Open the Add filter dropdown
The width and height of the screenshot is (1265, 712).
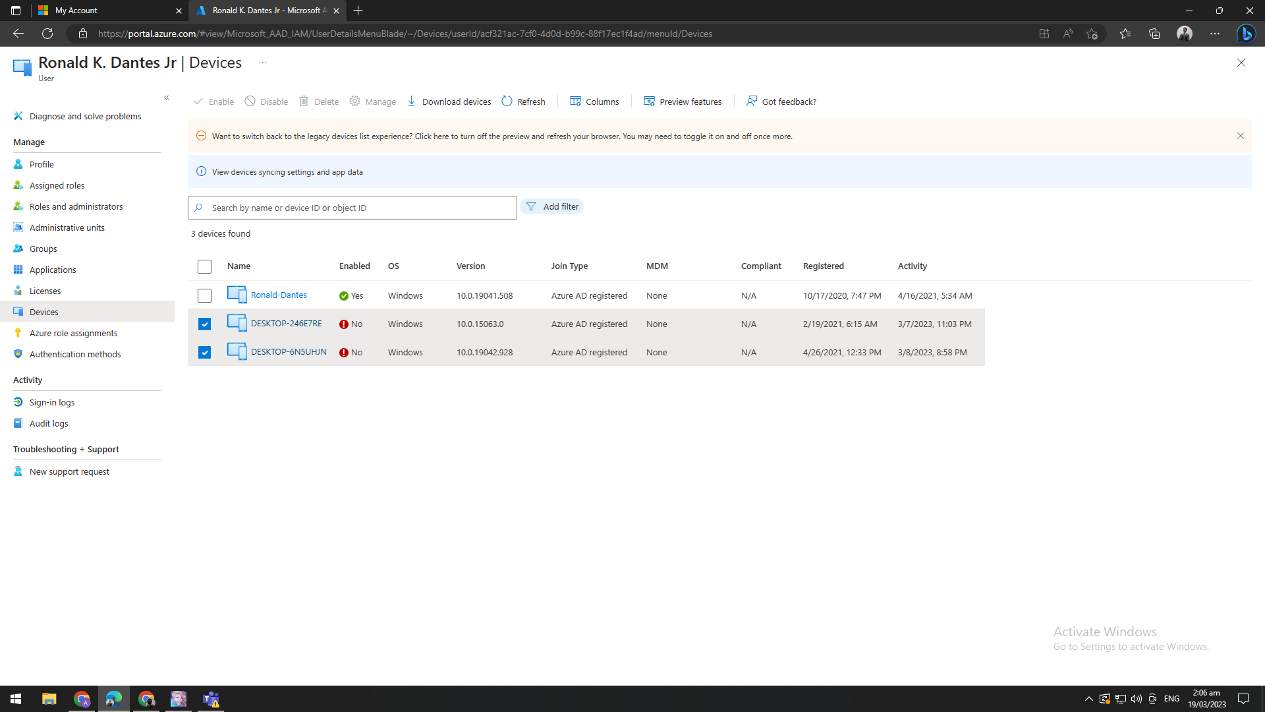[x=552, y=206]
